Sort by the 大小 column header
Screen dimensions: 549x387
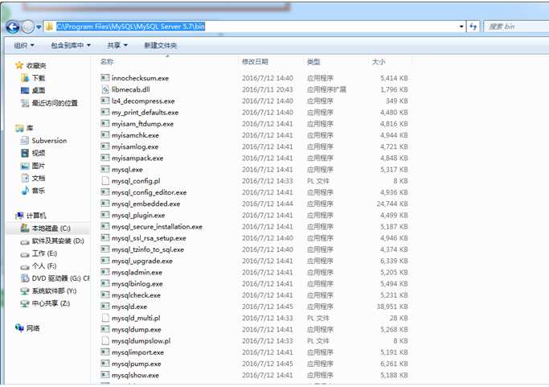379,62
